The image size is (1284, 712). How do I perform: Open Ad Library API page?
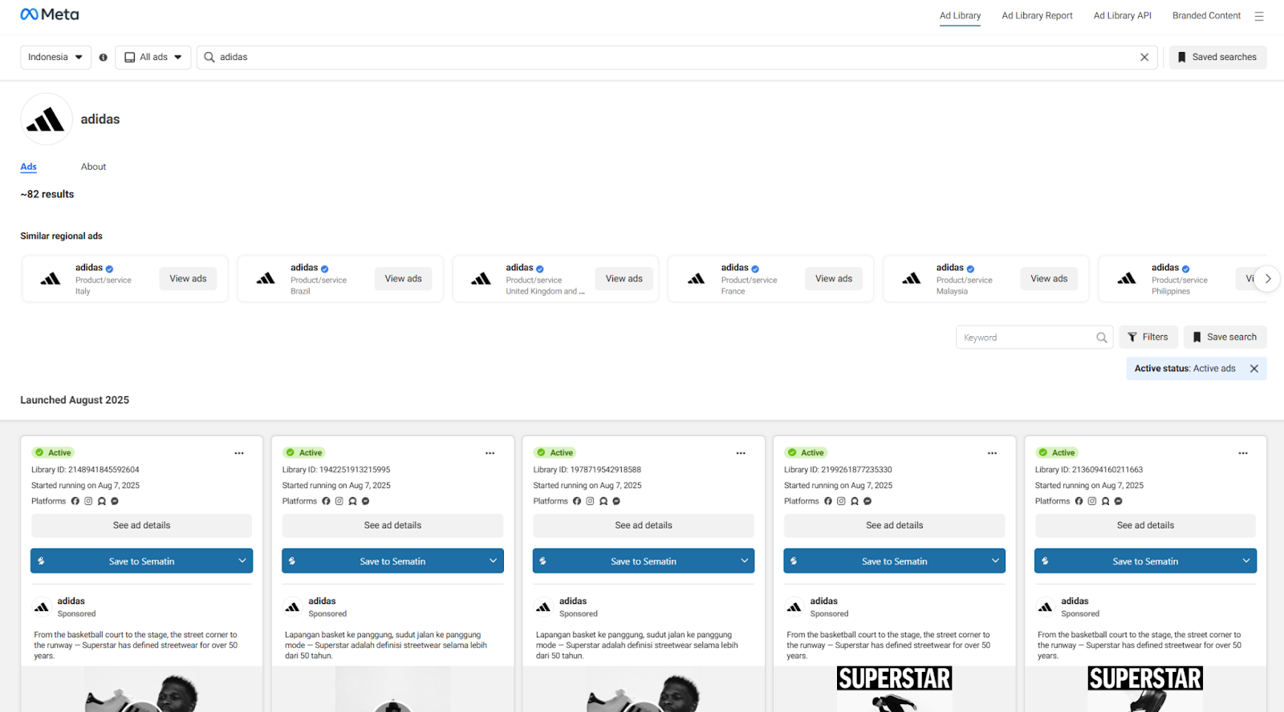tap(1122, 16)
